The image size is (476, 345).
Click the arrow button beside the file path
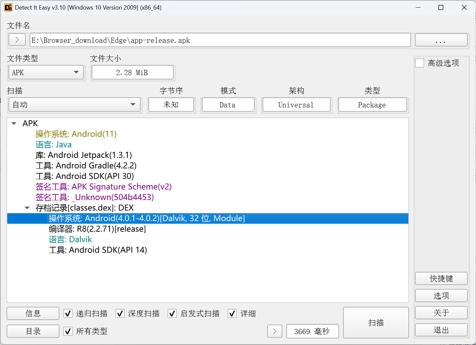(x=17, y=40)
